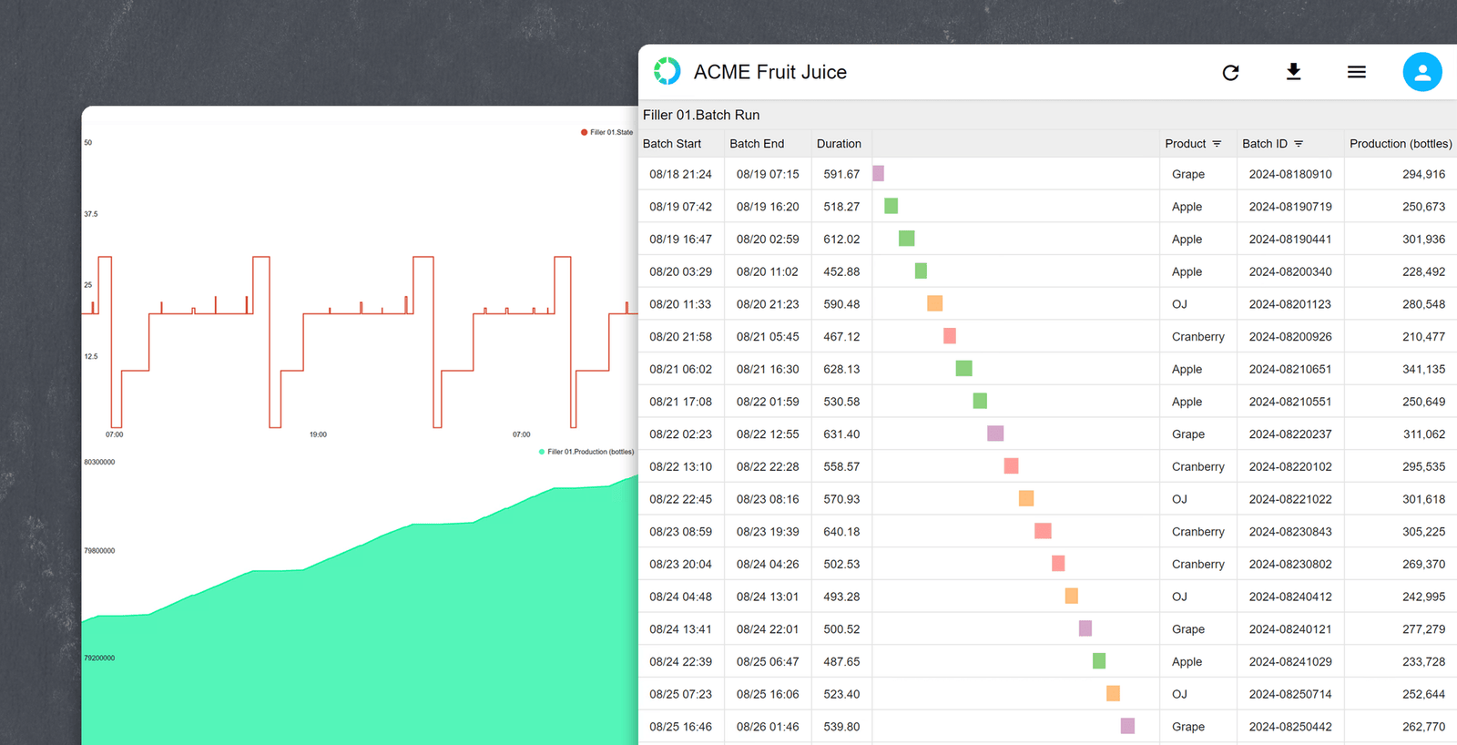Click the download icon in header
The height and width of the screenshot is (745, 1457).
tap(1293, 72)
